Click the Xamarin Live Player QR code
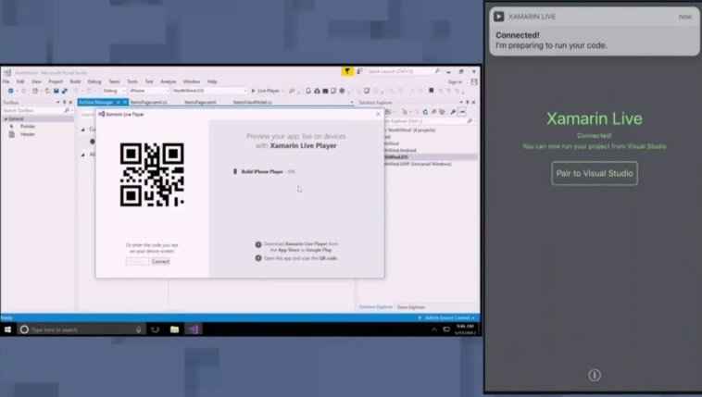 click(152, 175)
